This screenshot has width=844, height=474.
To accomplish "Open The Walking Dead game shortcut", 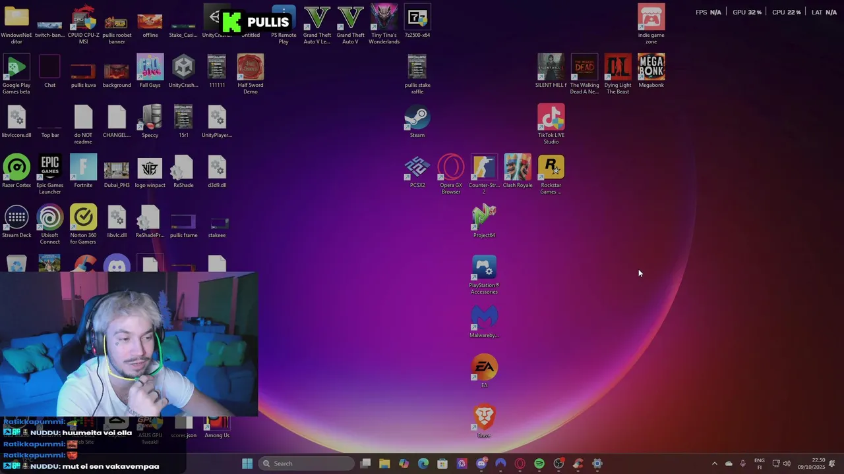I will (584, 74).
